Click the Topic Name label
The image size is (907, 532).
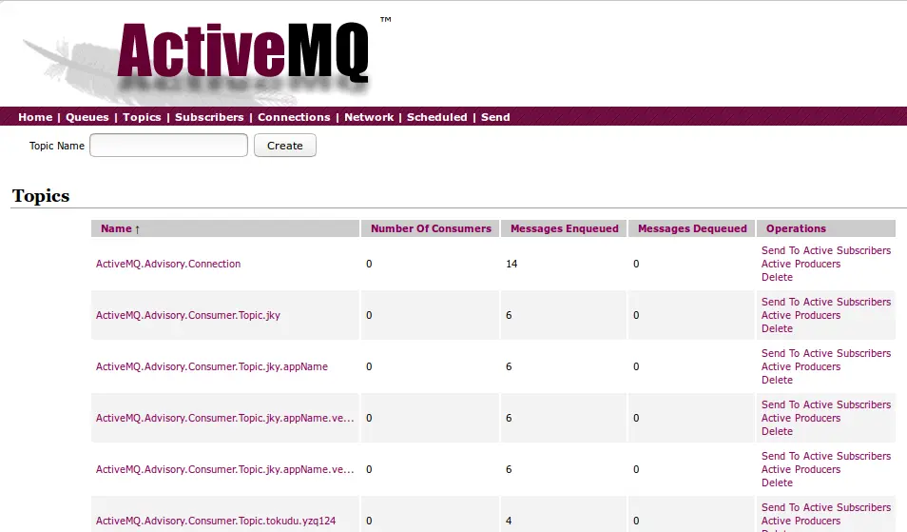[57, 146]
